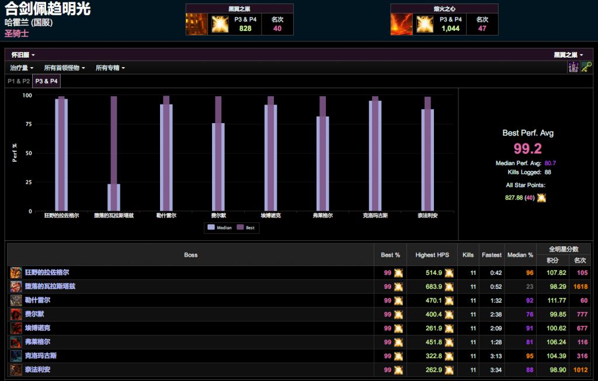Click spec icon beside 683.9 HPS
Viewport: 598px width, 381px height.
click(x=449, y=286)
